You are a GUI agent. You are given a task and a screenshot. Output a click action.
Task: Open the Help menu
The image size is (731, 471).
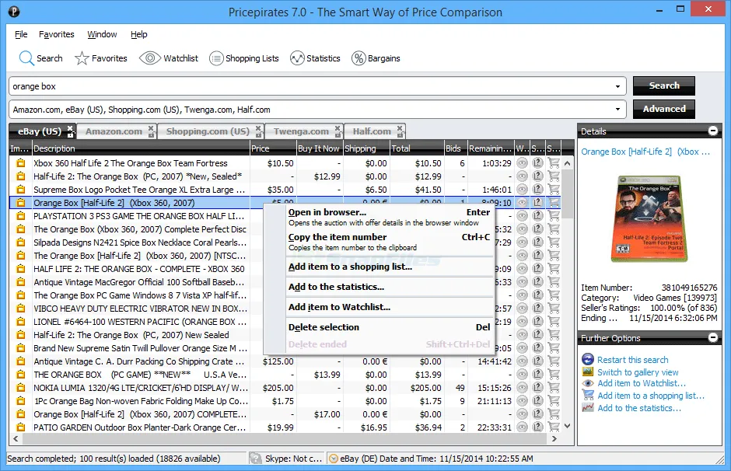tap(139, 34)
